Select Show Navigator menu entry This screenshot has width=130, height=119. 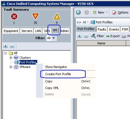56,67
